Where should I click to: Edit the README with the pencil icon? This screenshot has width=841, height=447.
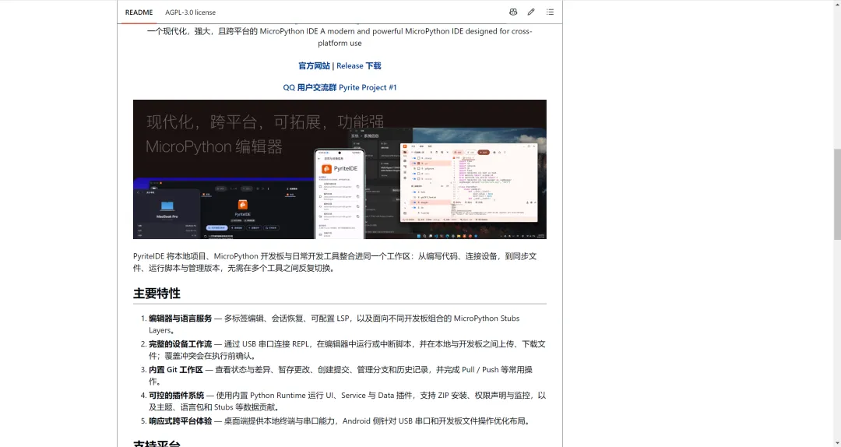pyautogui.click(x=531, y=12)
